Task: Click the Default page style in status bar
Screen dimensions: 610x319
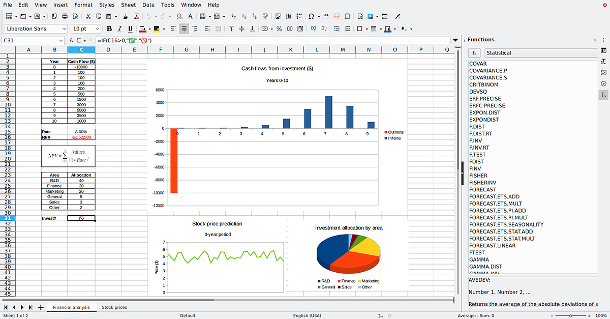Action: [x=188, y=316]
